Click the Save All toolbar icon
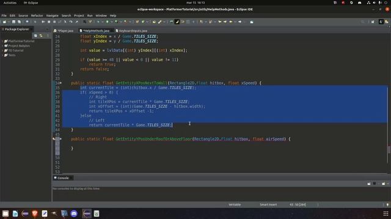Image resolution: width=391 pixels, height=219 pixels. (19, 22)
